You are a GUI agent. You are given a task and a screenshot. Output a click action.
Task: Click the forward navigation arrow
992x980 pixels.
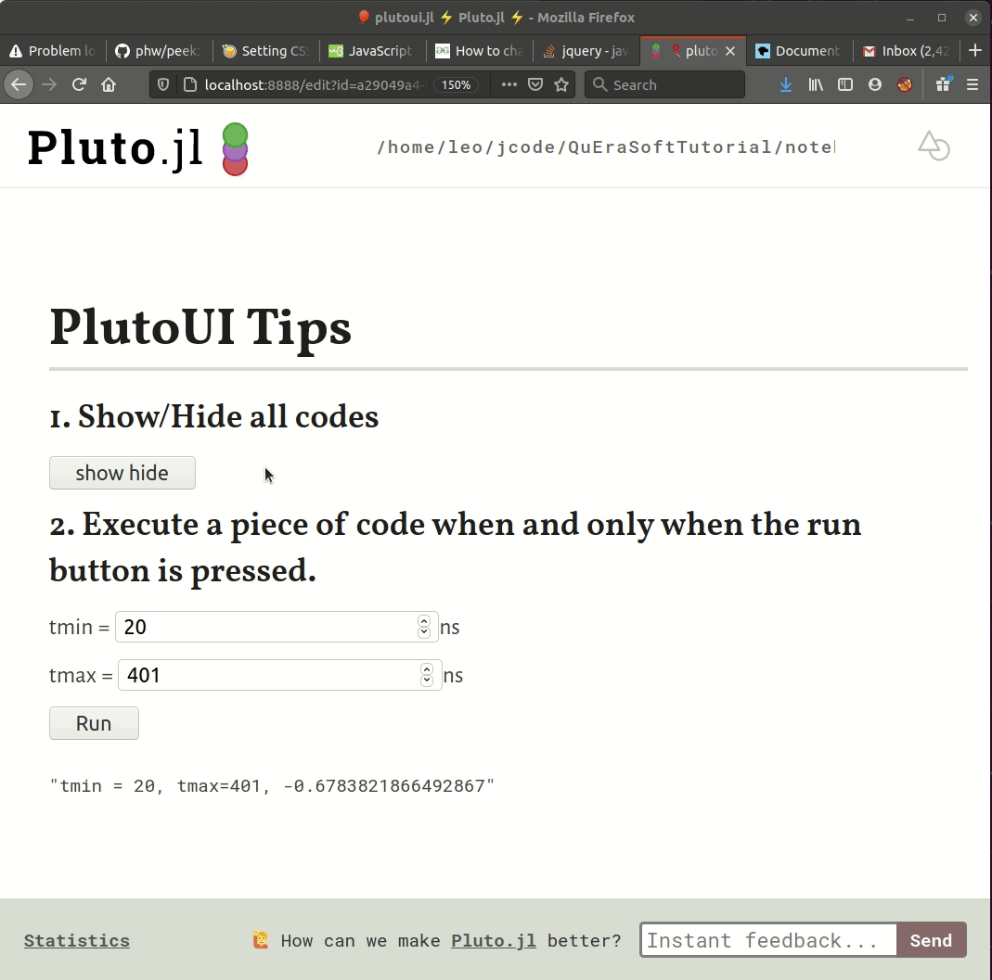pos(49,84)
